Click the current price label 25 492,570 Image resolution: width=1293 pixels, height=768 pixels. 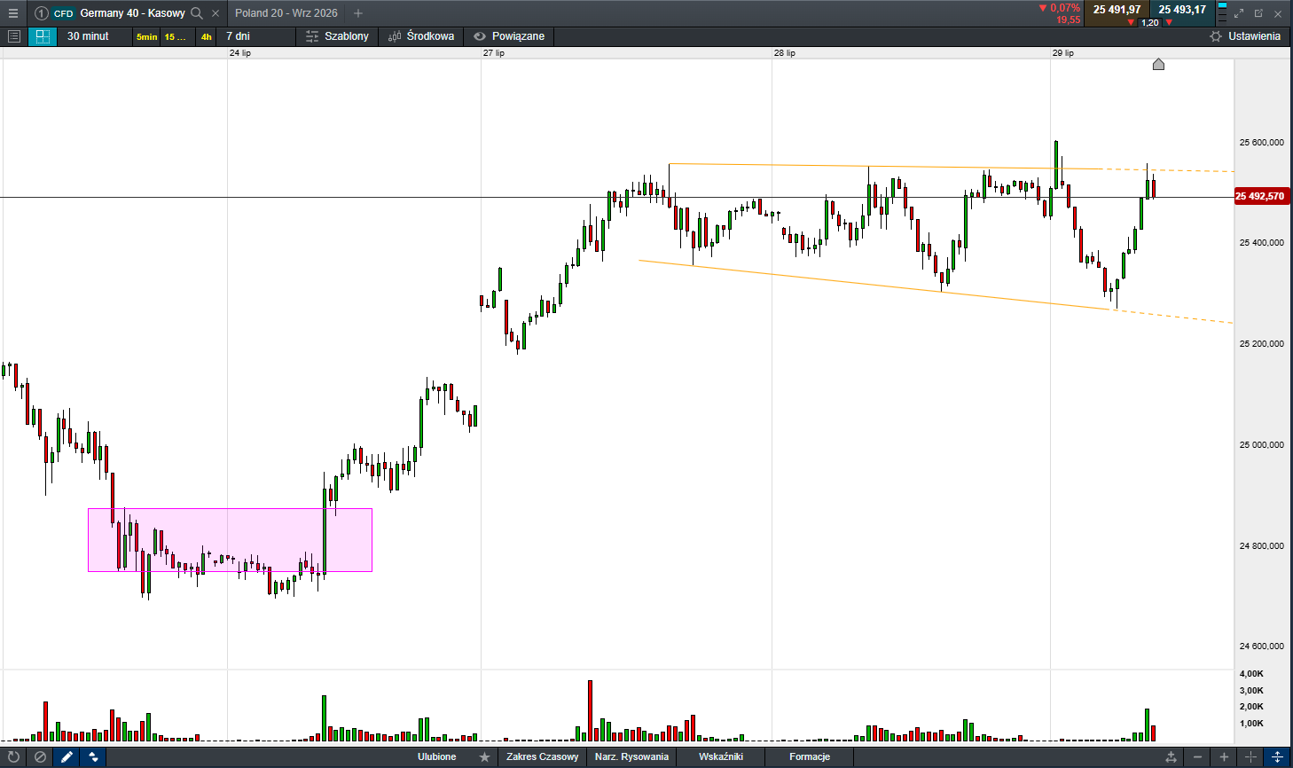click(x=1261, y=196)
